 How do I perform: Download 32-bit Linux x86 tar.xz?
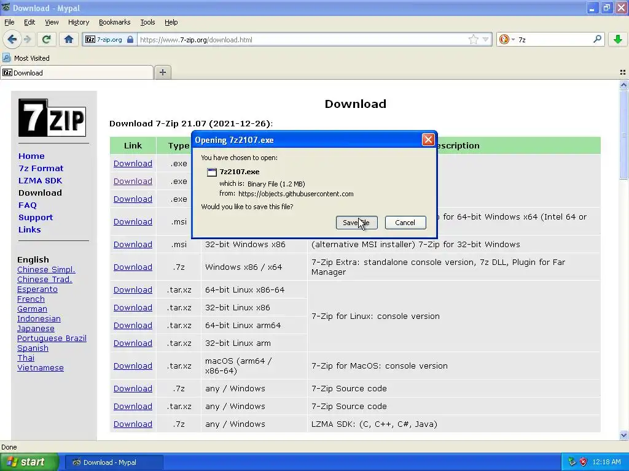(133, 308)
